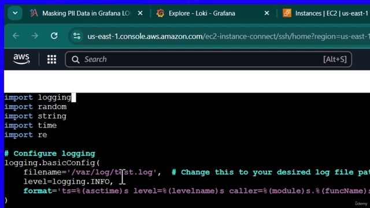This screenshot has width=370, height=208.
Task: Click 'level=logging.INFO,' line
Action: 68,181
